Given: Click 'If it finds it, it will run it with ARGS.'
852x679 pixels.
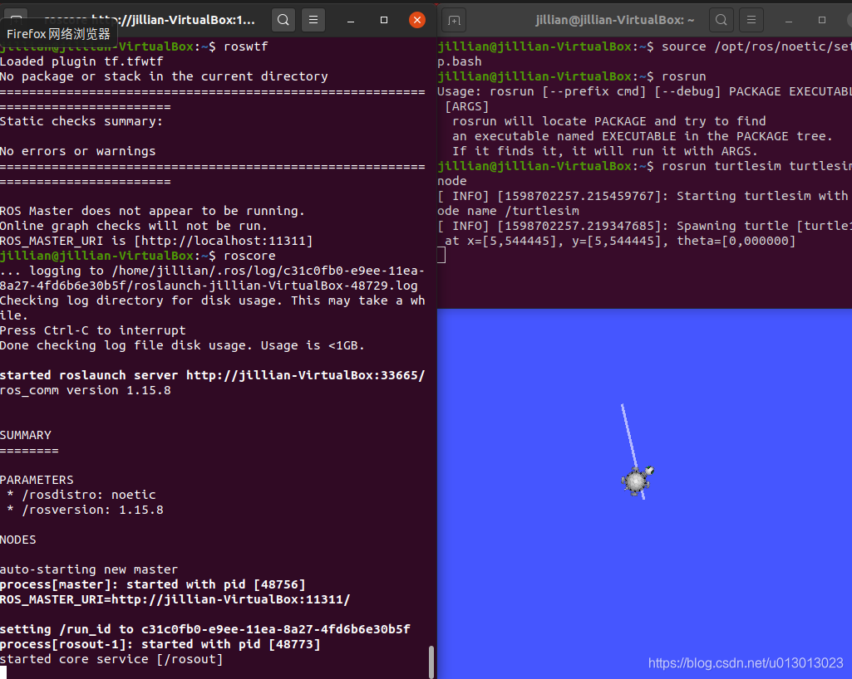Looking at the screenshot, I should coord(605,151).
